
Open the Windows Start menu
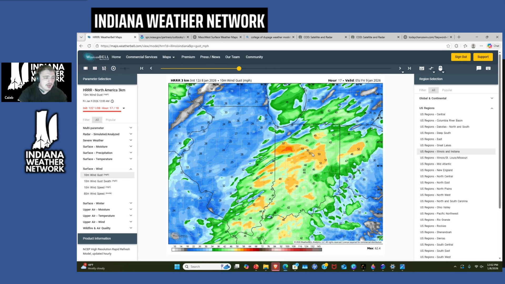(177, 267)
